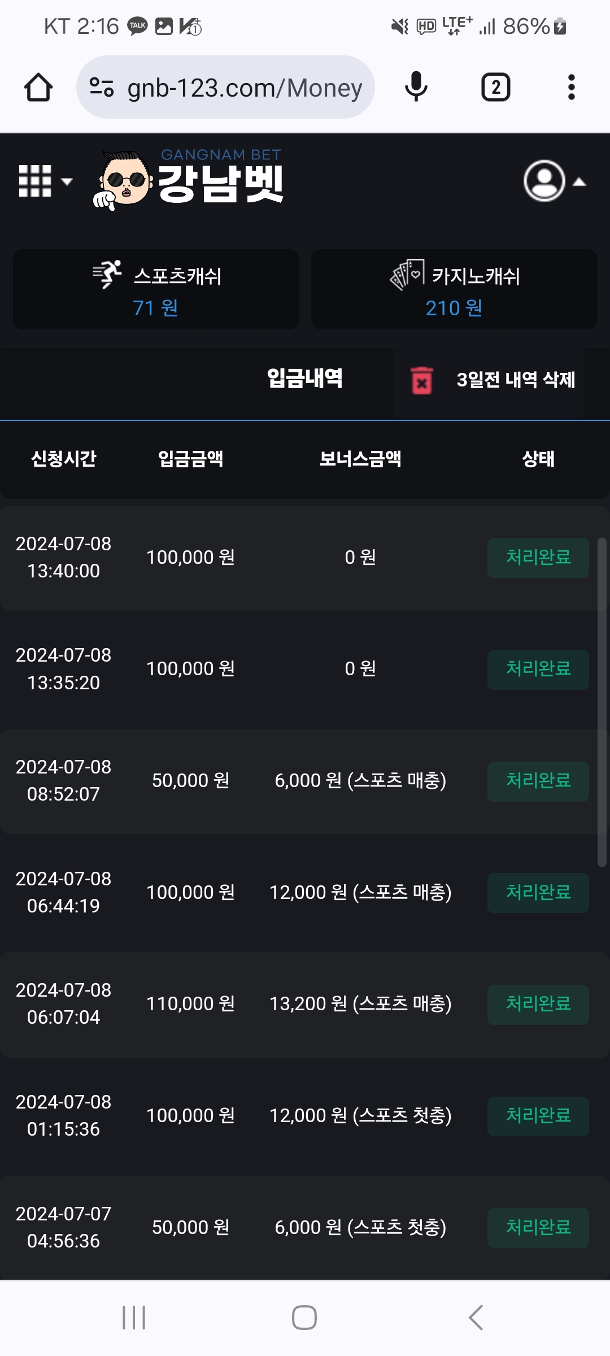Open Android recent apps view

pos(134,1318)
